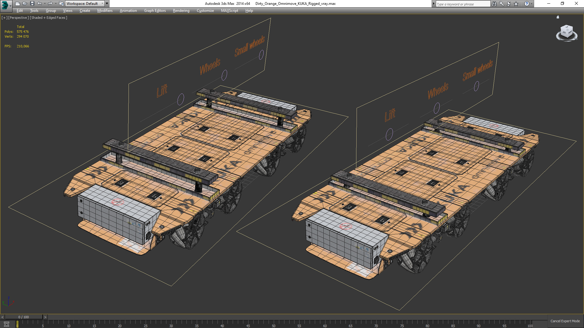584x328 pixels.
Task: Open the Rendering menu
Action: (181, 11)
